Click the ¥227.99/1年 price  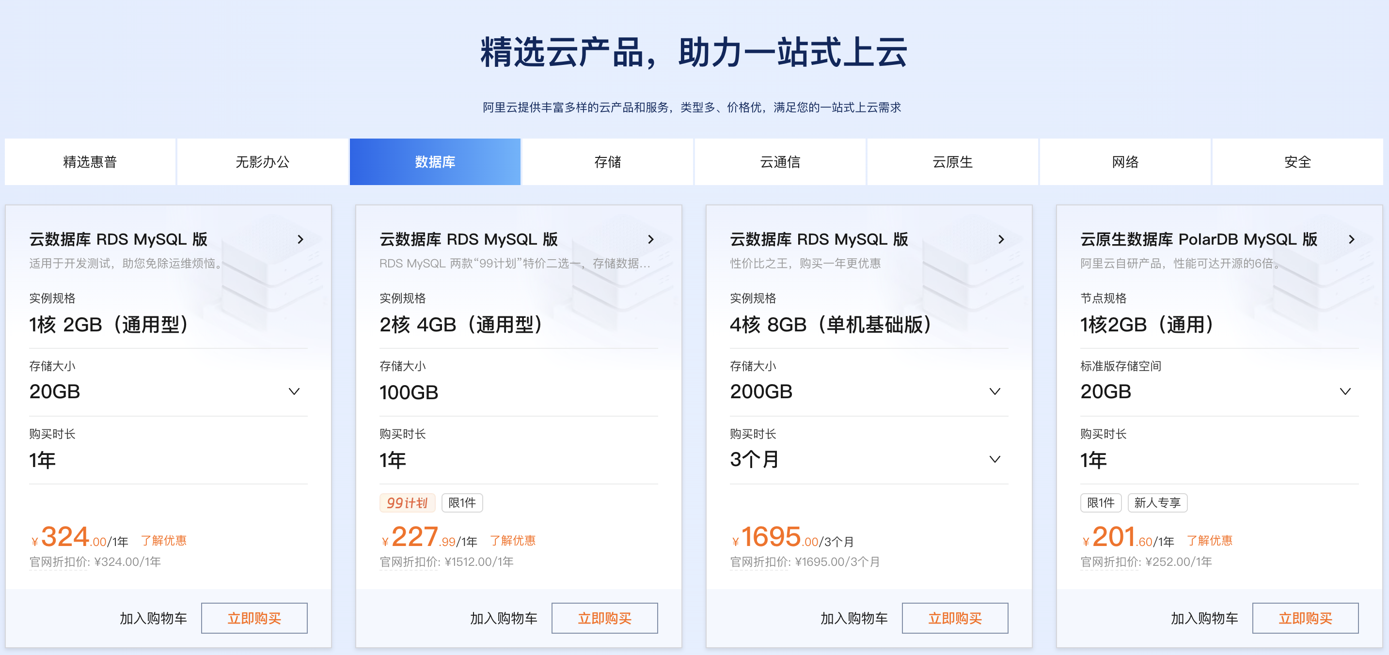429,537
